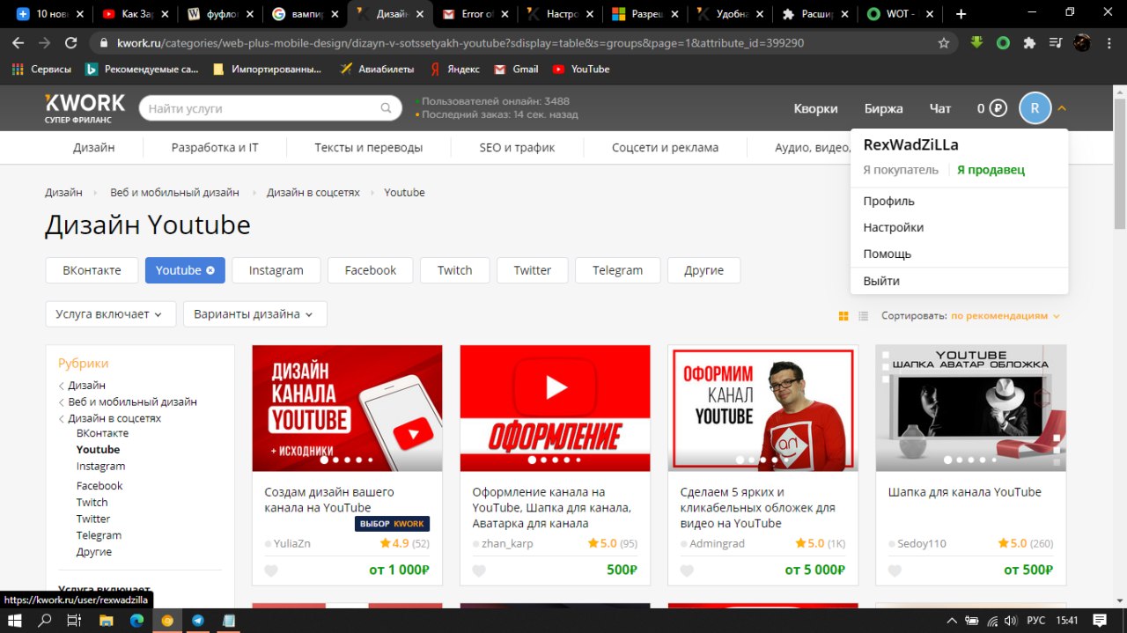Switch to tile grid view
1127x633 pixels.
coord(843,316)
